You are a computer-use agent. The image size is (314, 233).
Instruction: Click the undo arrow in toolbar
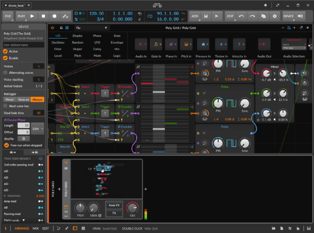pos(241,16)
